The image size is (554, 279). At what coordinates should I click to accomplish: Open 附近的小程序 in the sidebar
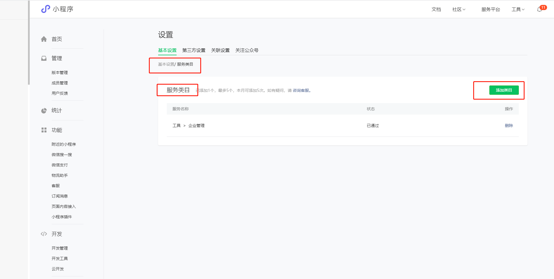coord(63,144)
